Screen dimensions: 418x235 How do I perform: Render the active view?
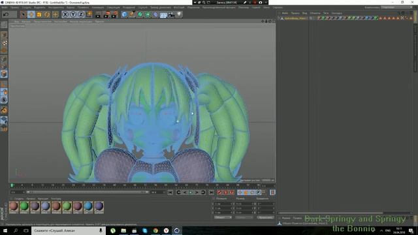99,14
